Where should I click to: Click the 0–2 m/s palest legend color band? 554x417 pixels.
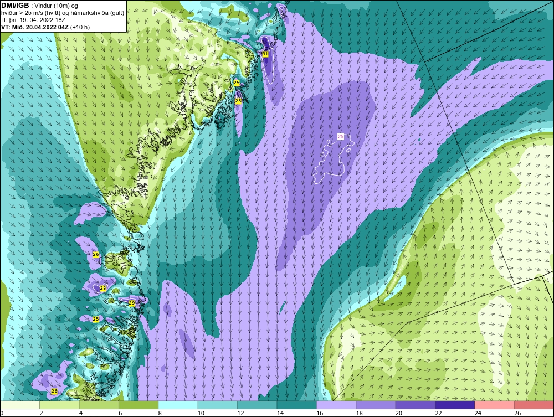click(20, 405)
